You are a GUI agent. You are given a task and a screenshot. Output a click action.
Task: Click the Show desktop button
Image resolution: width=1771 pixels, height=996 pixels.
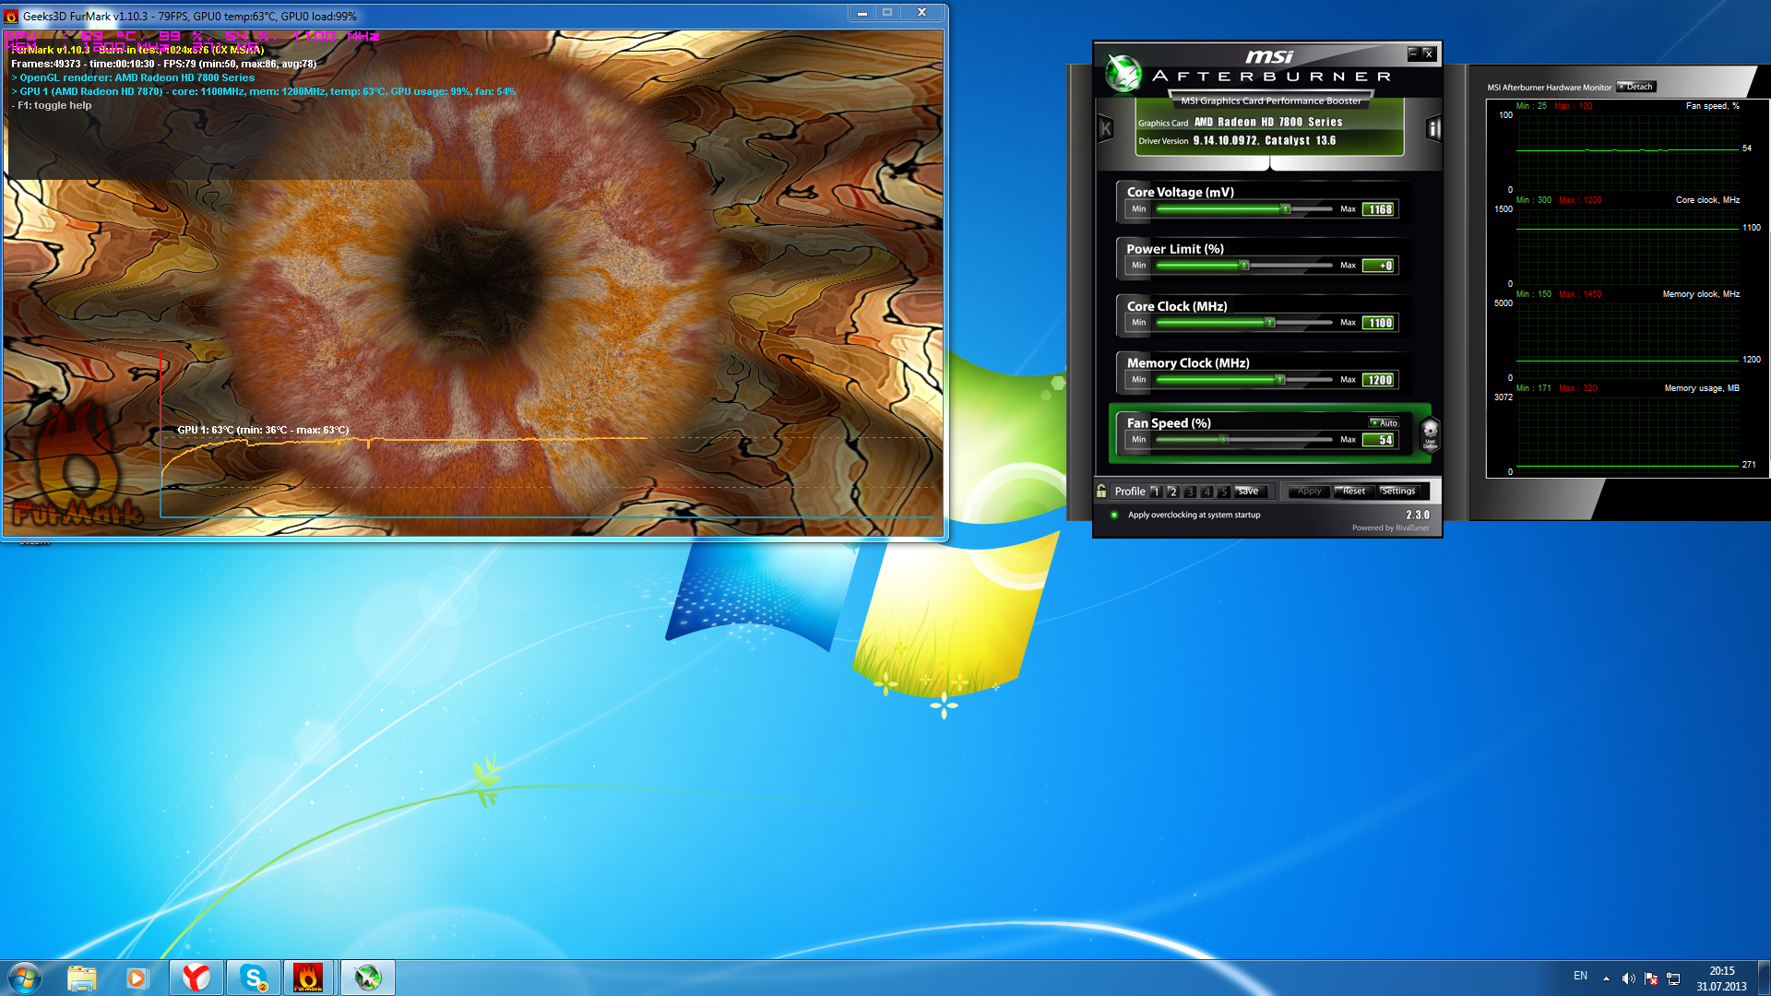tap(1764, 978)
